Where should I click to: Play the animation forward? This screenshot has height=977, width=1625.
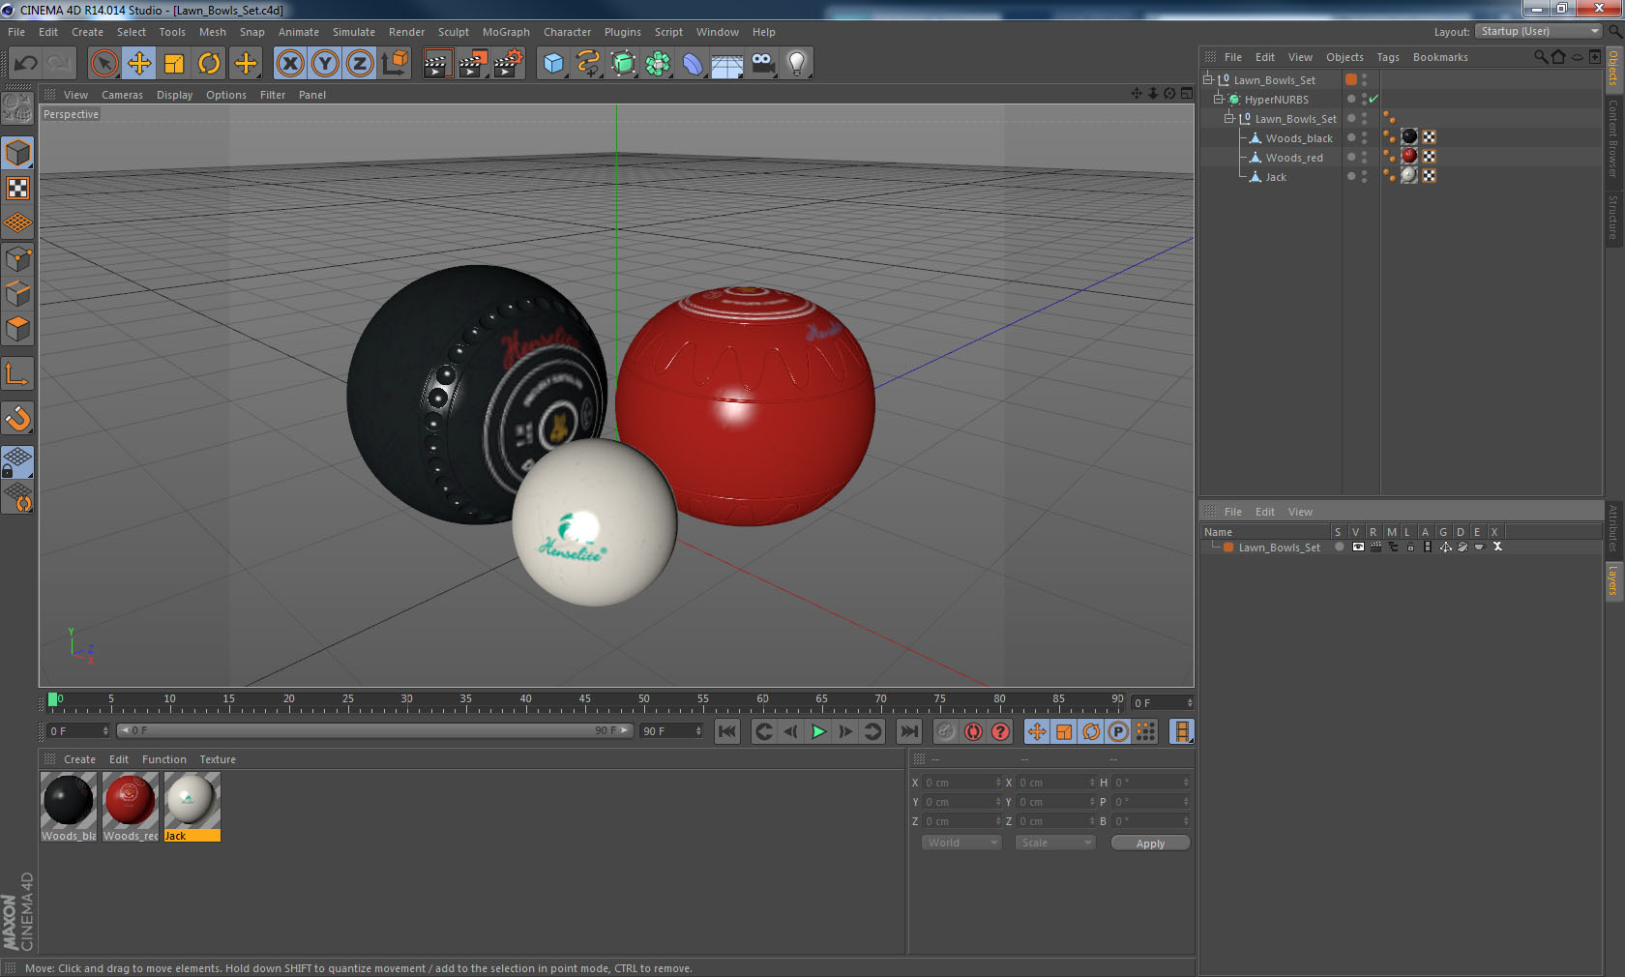pyautogui.click(x=818, y=731)
